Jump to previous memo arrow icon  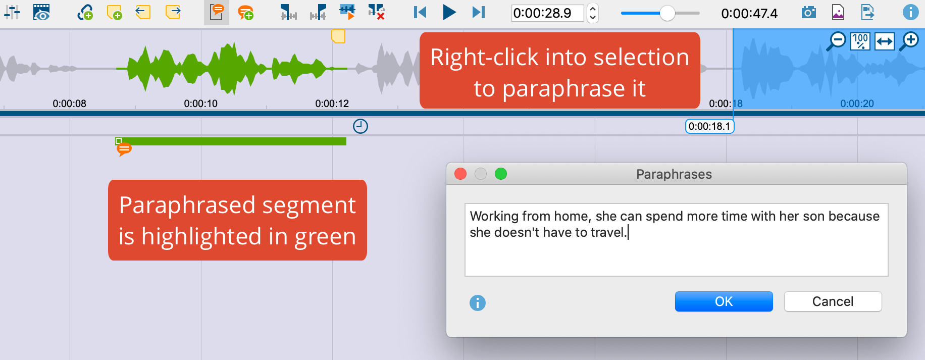tap(143, 12)
